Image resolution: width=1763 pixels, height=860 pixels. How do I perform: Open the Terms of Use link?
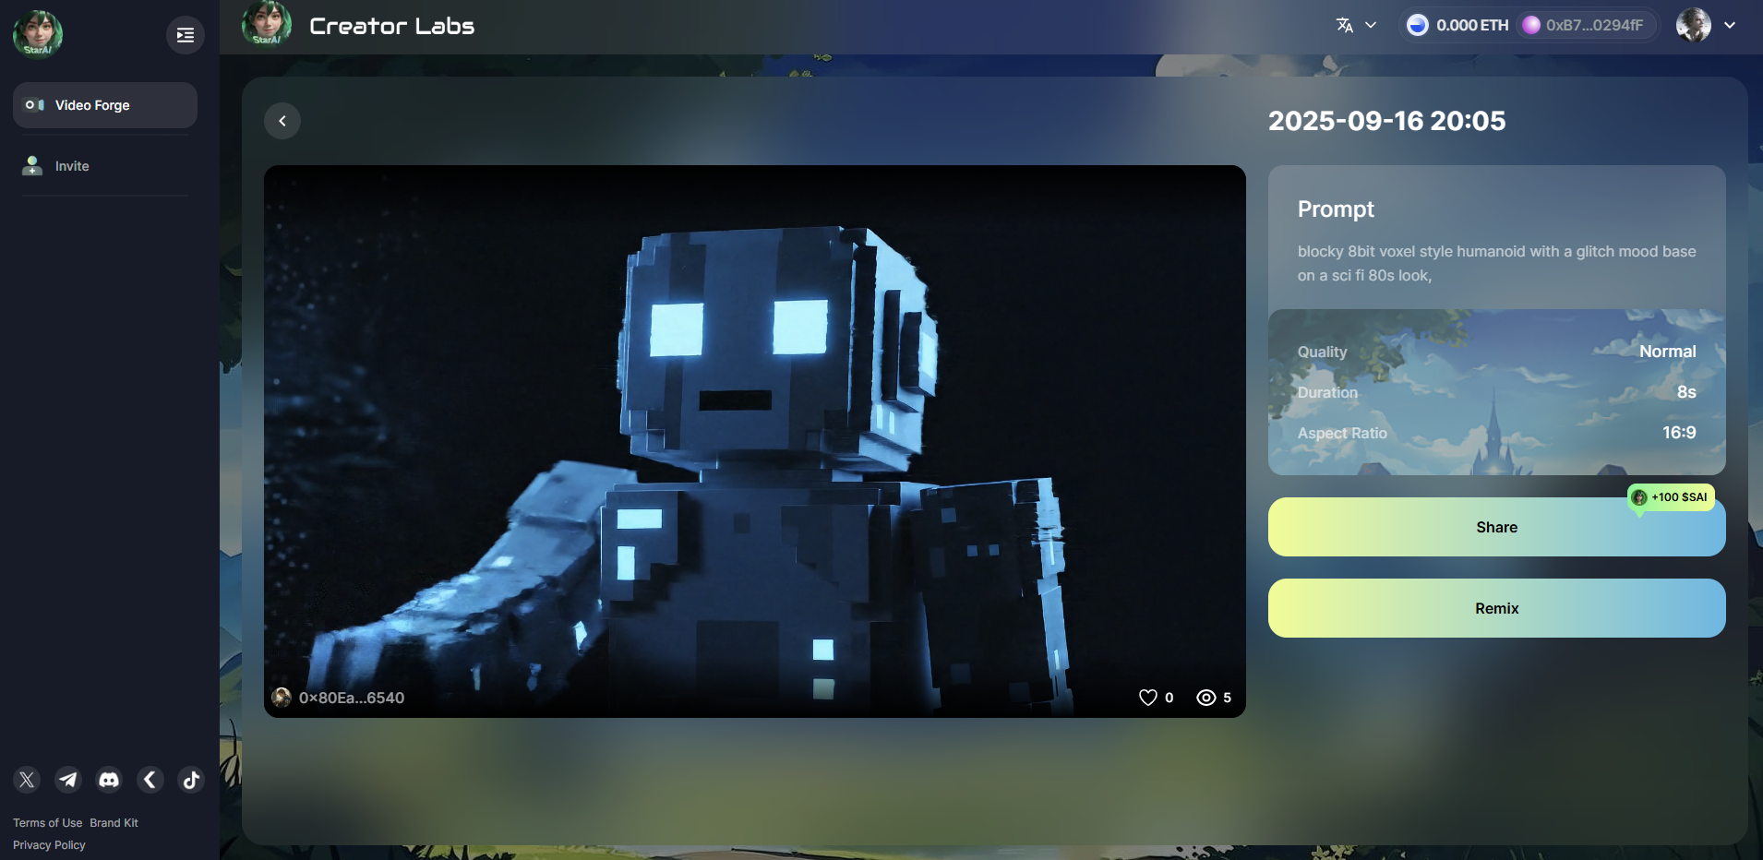(47, 823)
